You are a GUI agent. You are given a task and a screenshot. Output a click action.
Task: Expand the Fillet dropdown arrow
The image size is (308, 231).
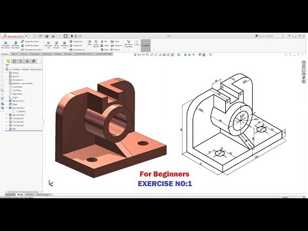coord(90,50)
